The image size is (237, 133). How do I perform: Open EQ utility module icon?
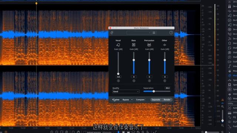click(230, 117)
